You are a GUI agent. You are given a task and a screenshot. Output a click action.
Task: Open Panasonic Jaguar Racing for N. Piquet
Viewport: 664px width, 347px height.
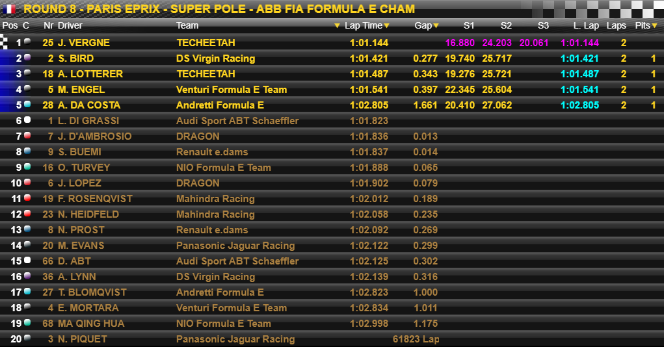point(235,339)
